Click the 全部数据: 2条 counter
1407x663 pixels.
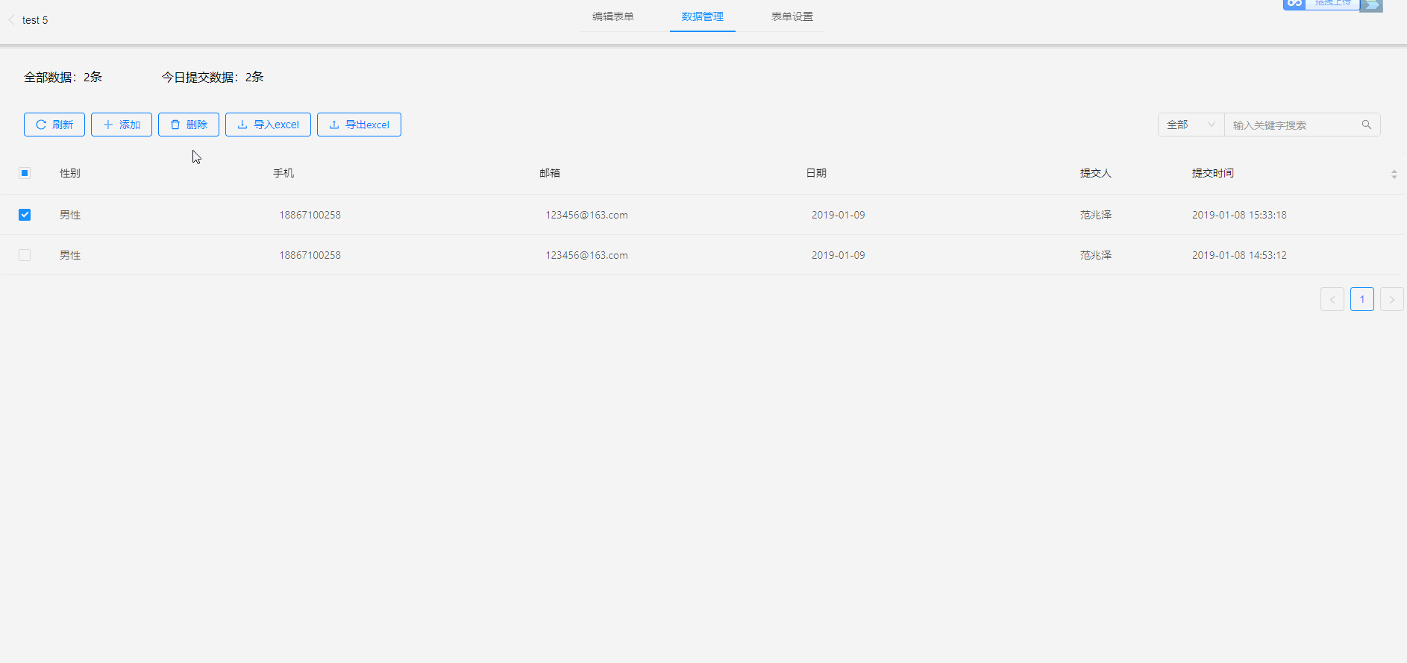pos(63,77)
